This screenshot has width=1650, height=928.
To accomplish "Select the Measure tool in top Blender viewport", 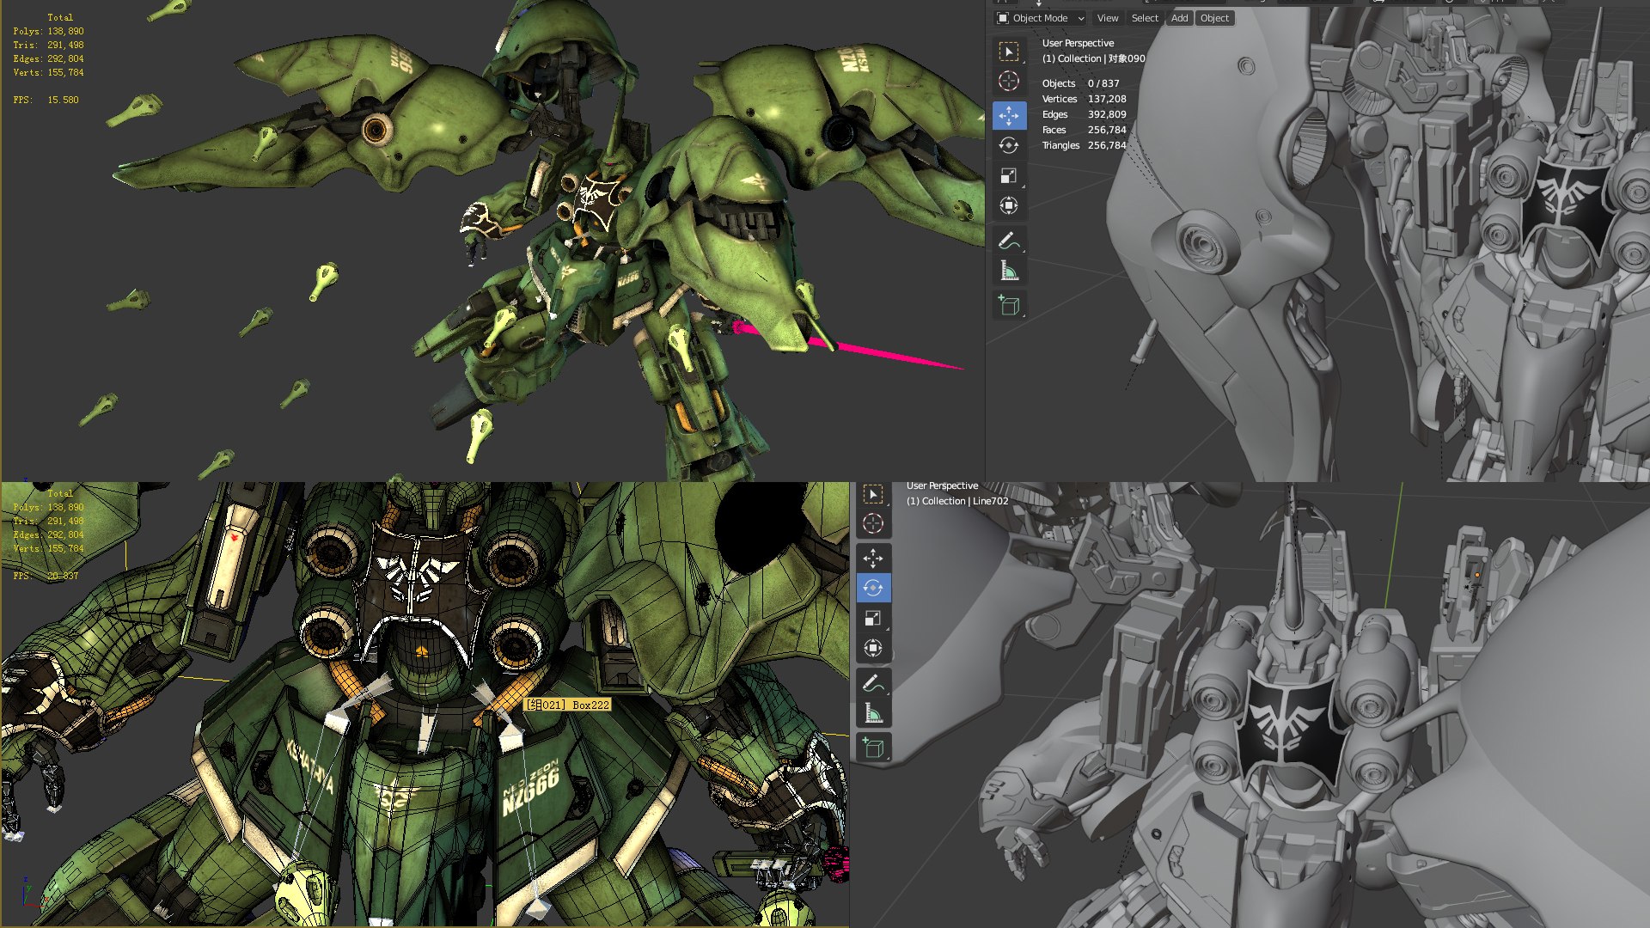I will coord(1009,271).
